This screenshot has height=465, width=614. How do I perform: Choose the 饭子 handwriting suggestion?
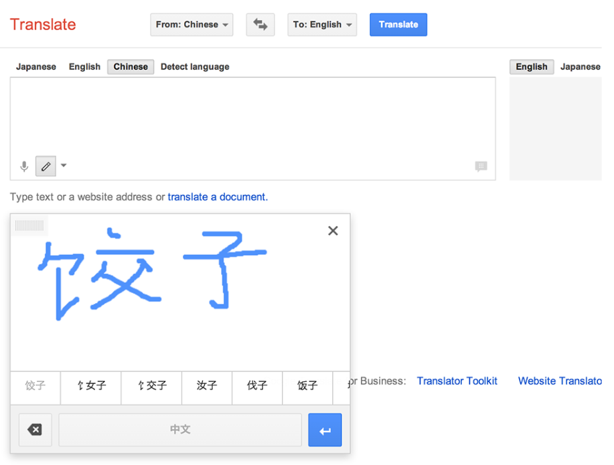coord(307,385)
